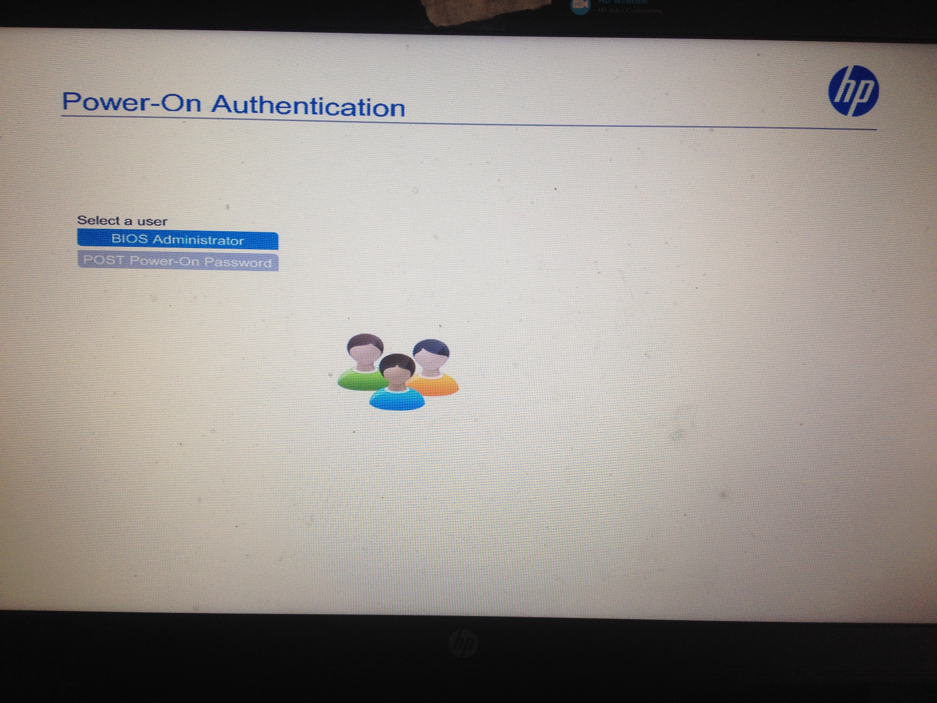Click the word "Authentication" in the title
This screenshot has width=937, height=703.
[308, 105]
